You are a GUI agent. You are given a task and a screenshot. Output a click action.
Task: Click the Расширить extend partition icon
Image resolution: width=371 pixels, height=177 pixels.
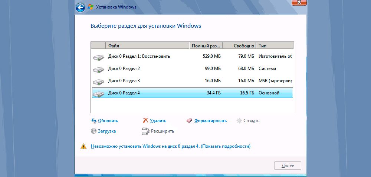pyautogui.click(x=145, y=131)
